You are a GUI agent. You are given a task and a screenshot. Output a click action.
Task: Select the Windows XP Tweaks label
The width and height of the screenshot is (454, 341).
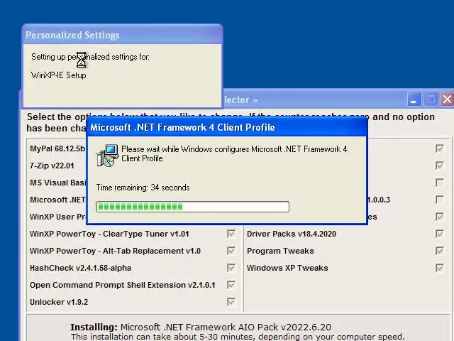(287, 268)
